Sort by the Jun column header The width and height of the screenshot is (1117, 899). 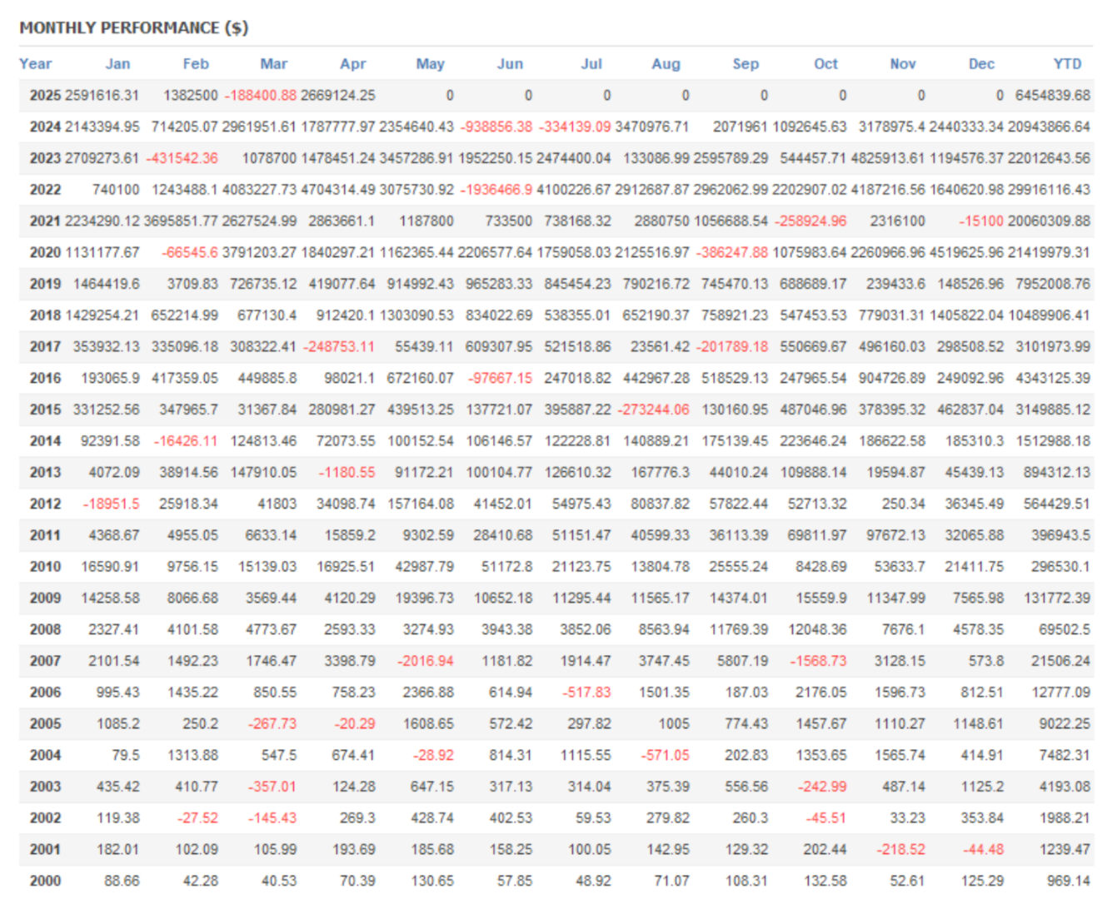(x=511, y=63)
